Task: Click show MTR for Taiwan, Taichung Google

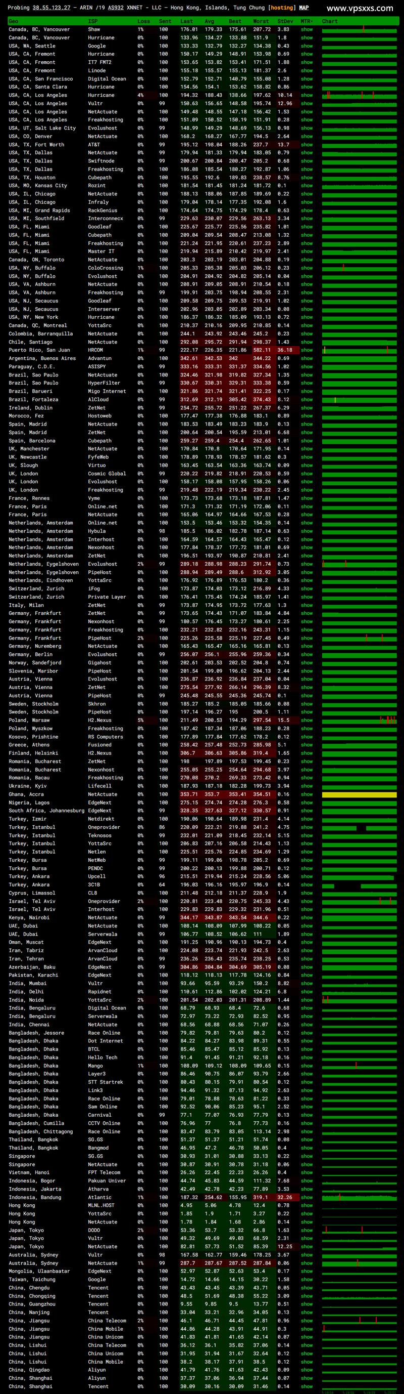Action: pyautogui.click(x=307, y=1280)
